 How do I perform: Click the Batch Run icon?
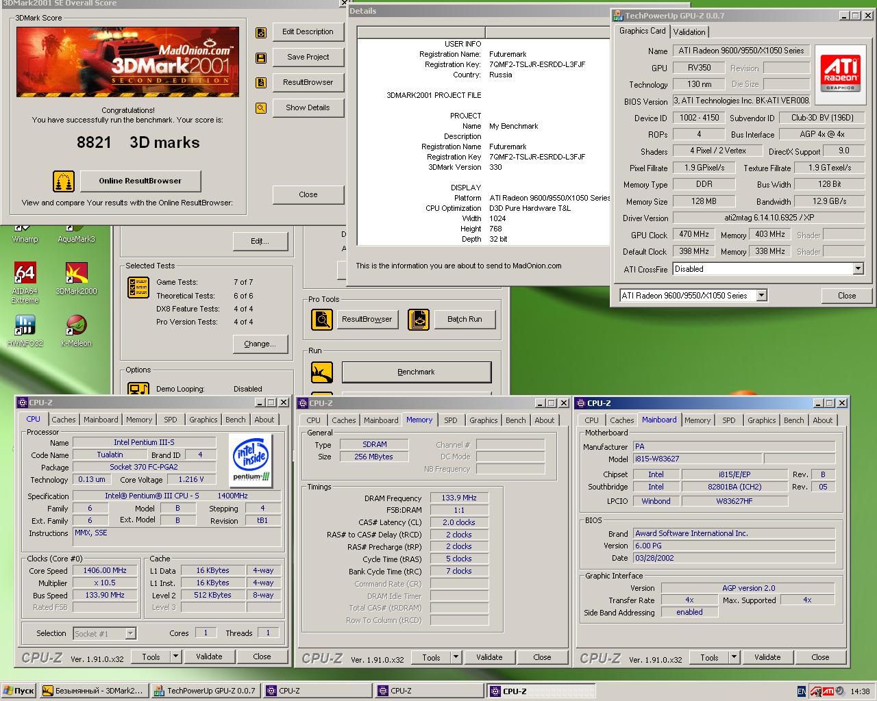tap(419, 319)
